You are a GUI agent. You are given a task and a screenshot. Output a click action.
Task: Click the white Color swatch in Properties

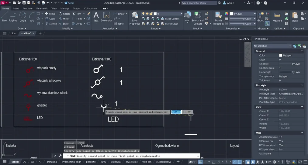point(281,56)
